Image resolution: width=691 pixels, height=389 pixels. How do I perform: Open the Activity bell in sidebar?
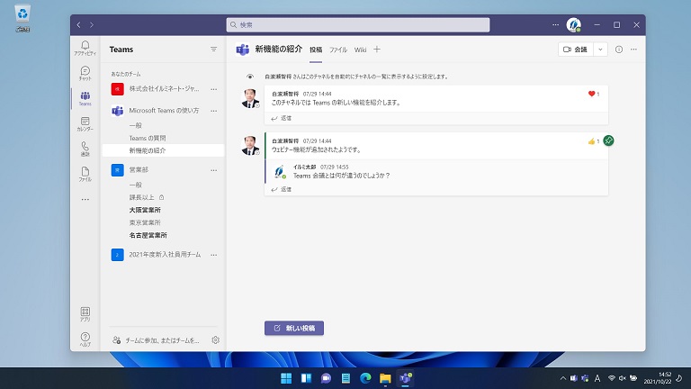(85, 48)
